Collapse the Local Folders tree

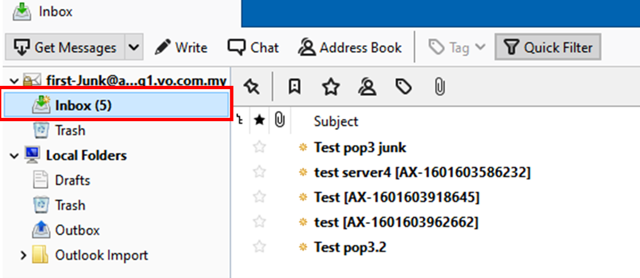[x=14, y=156]
